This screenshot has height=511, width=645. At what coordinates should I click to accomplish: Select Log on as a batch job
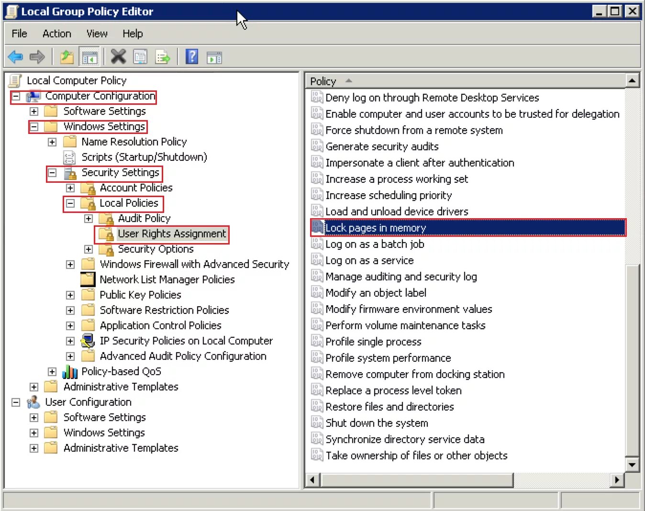click(x=375, y=244)
